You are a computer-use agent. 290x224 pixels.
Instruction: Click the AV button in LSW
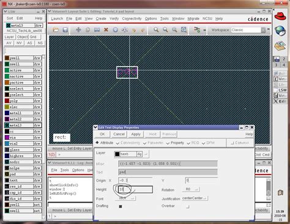click(x=9, y=43)
